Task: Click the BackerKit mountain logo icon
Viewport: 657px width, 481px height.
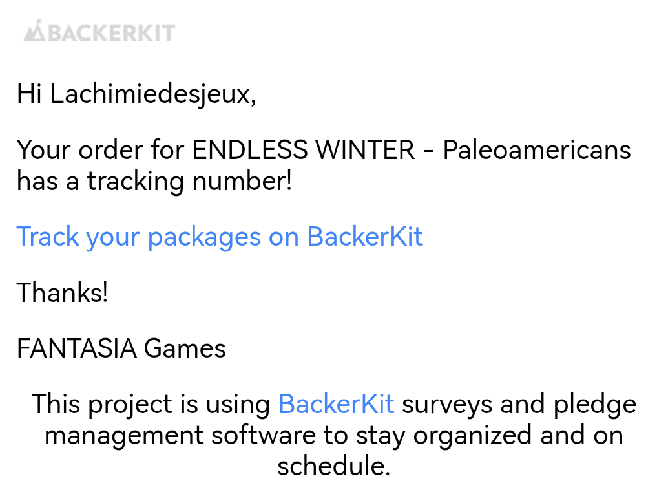Action: point(34,32)
